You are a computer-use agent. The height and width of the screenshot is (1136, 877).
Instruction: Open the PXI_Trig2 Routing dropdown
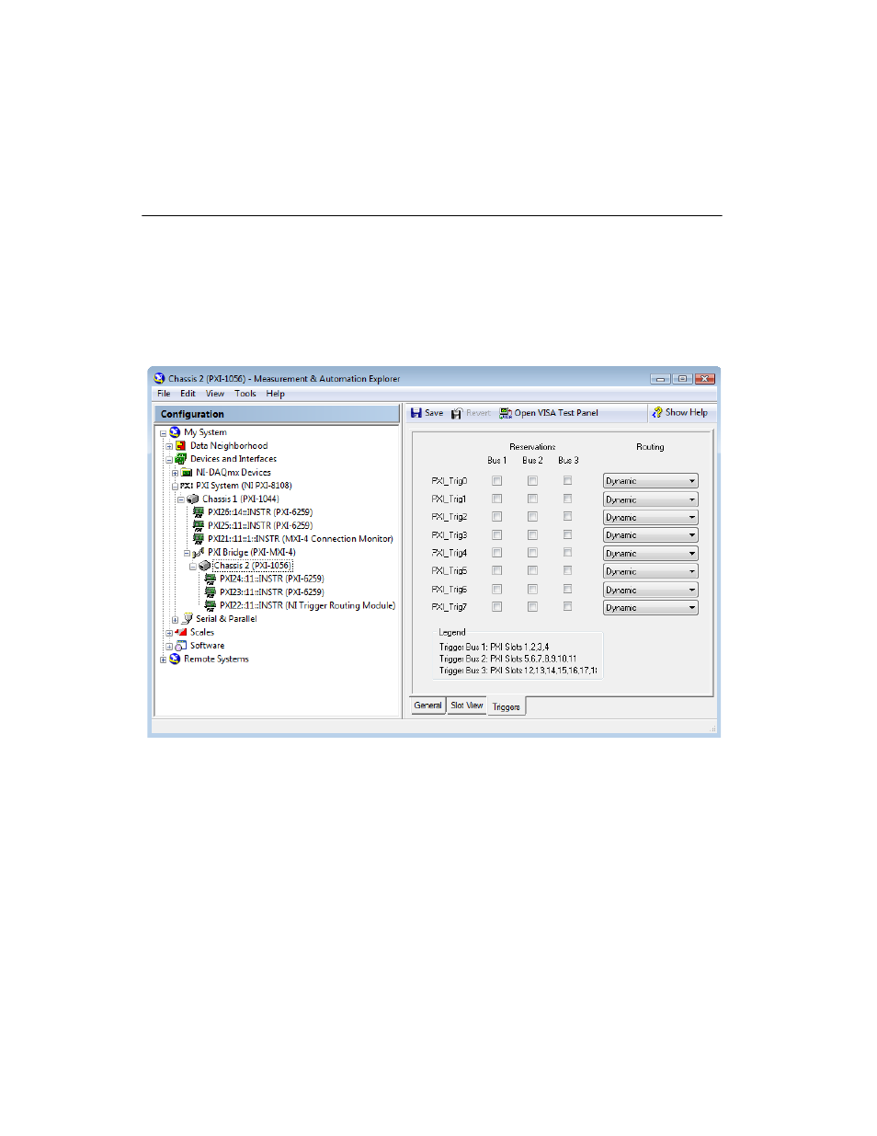(x=650, y=517)
